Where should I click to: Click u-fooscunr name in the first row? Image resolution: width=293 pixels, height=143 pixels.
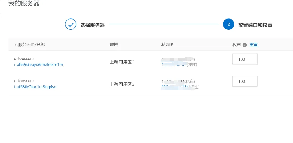[x=24, y=59]
